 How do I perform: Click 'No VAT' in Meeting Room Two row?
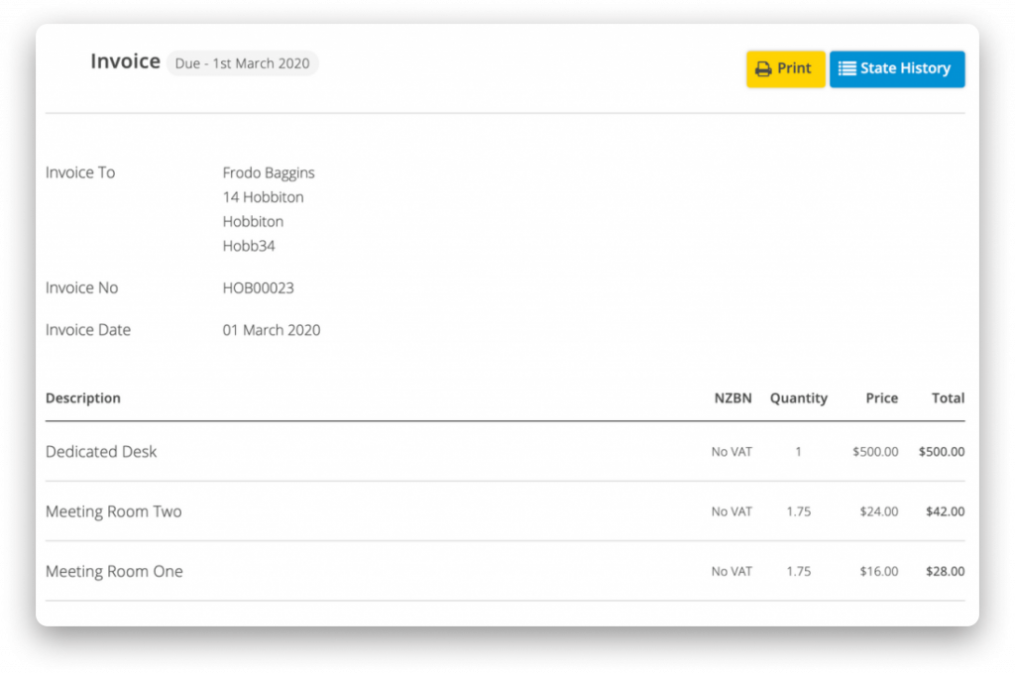click(732, 511)
